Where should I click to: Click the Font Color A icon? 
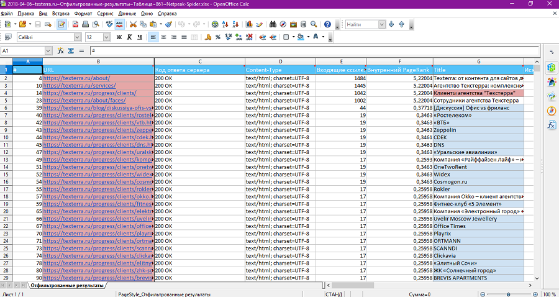(x=316, y=37)
